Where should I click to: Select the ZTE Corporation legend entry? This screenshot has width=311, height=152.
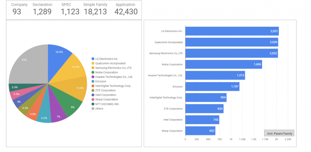click(x=104, y=91)
